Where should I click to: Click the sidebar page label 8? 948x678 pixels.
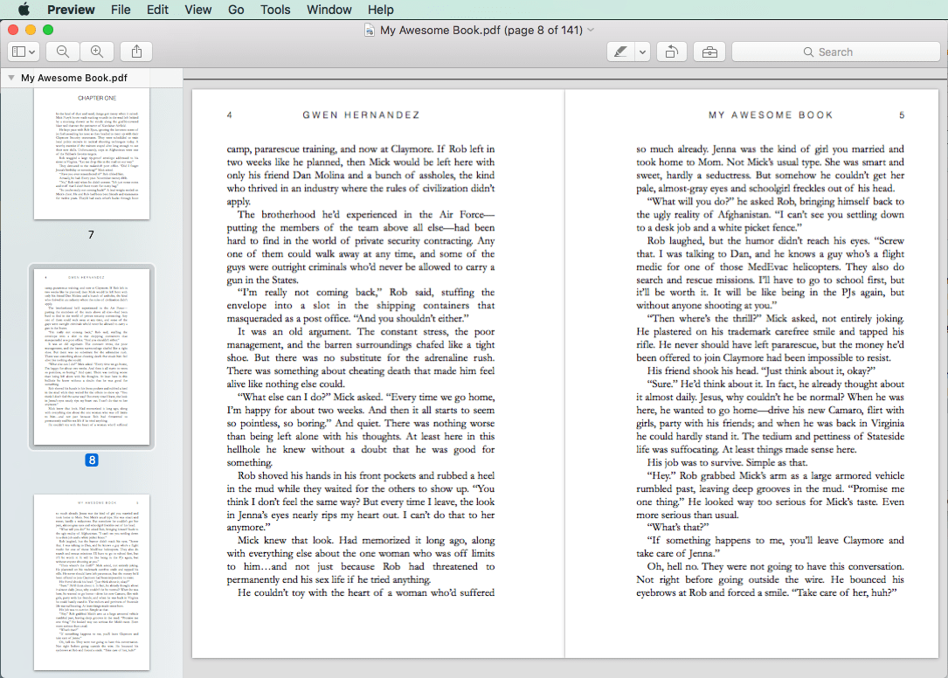[x=92, y=460]
